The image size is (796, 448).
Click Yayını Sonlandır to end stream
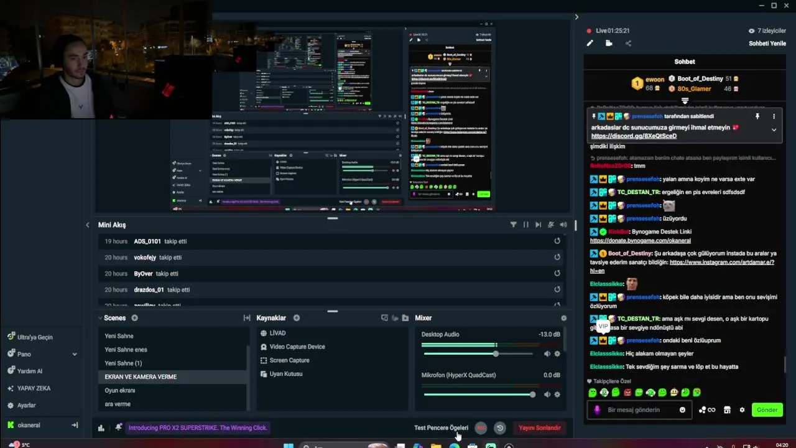(540, 427)
